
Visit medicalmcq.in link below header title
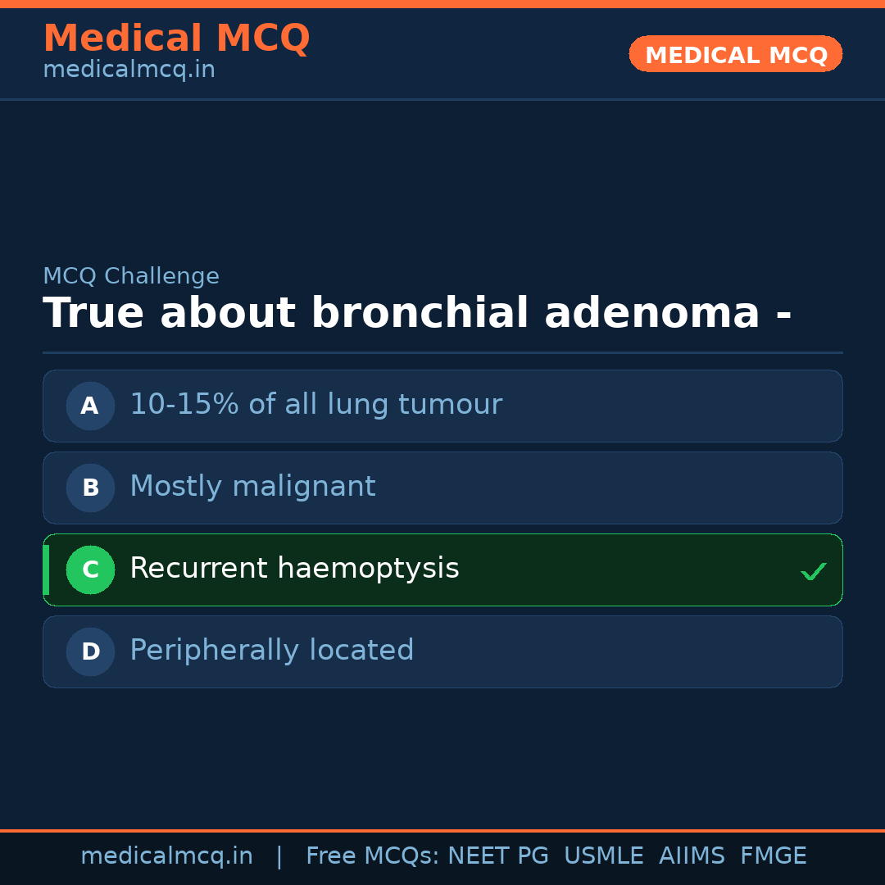pos(129,70)
